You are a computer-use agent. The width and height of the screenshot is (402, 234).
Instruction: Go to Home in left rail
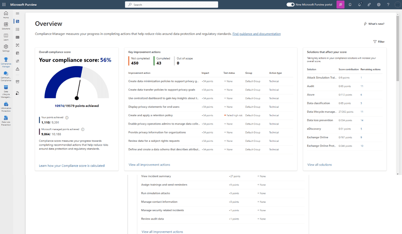6,15
